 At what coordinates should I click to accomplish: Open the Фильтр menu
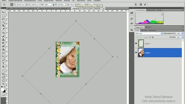coord(58,1)
